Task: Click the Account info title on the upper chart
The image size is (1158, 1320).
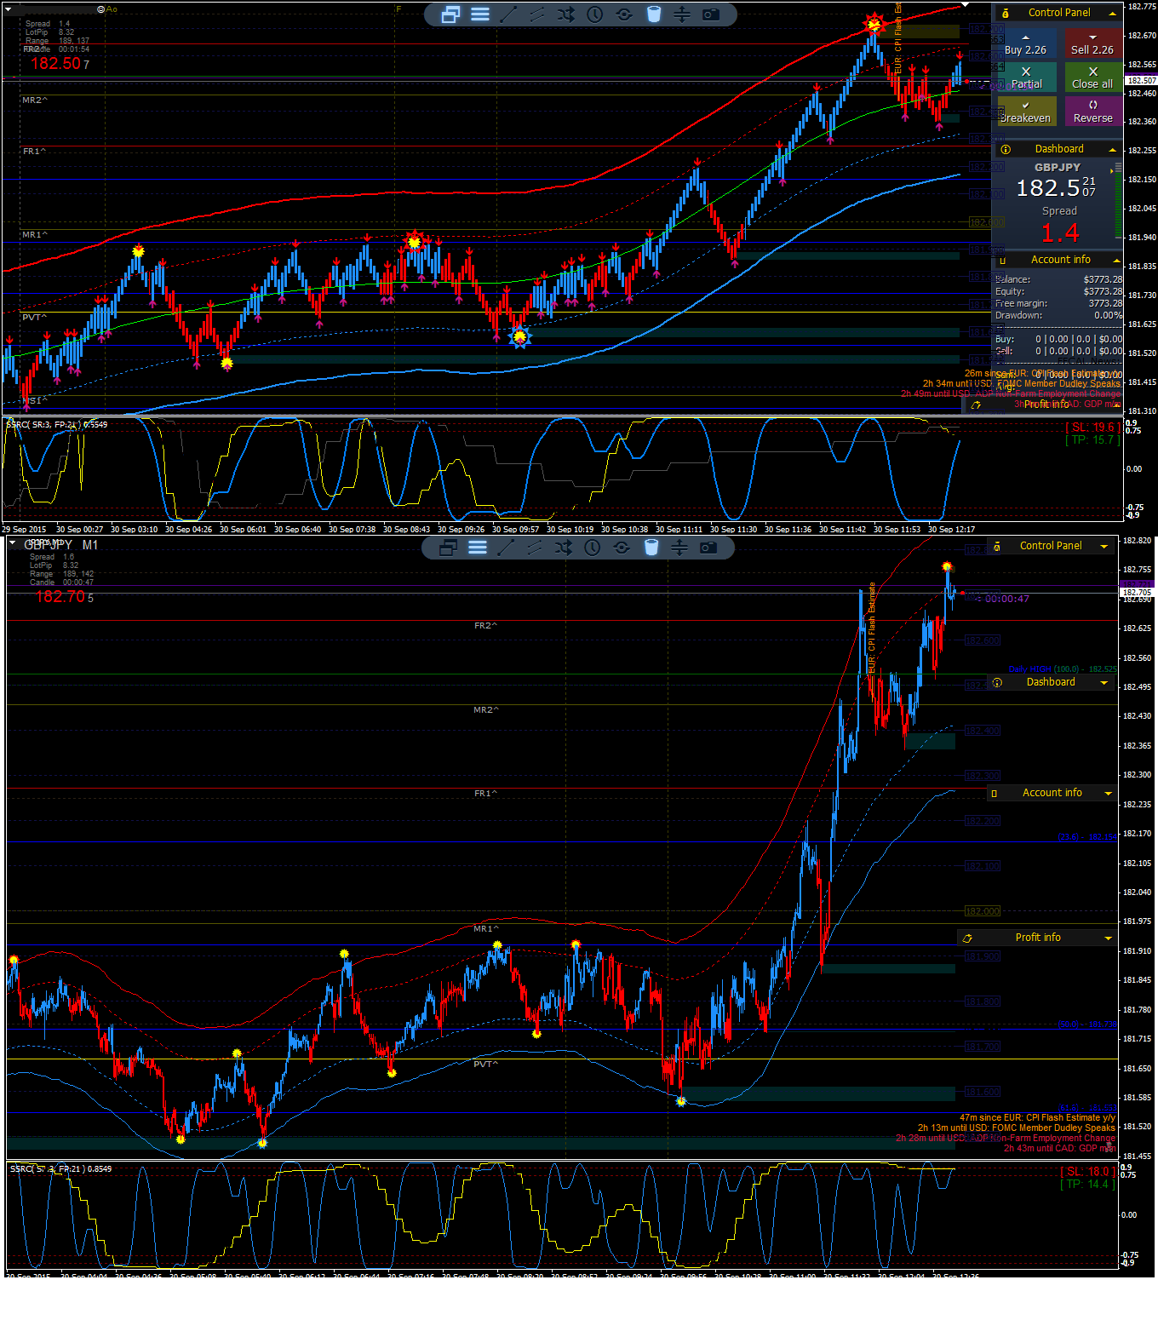Action: click(1061, 260)
